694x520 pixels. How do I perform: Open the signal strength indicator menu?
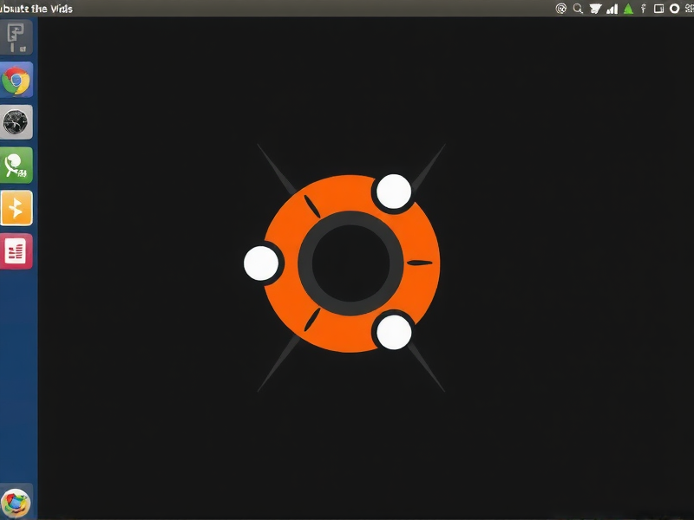point(612,8)
